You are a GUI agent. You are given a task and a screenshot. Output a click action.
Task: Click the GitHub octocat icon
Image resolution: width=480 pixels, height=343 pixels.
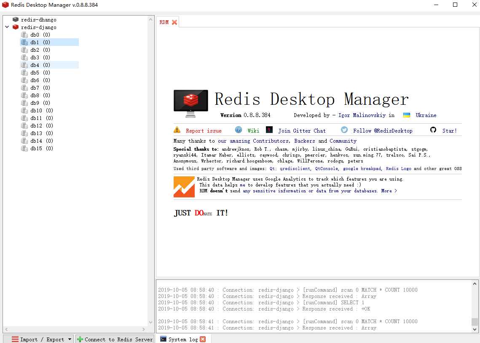click(433, 130)
